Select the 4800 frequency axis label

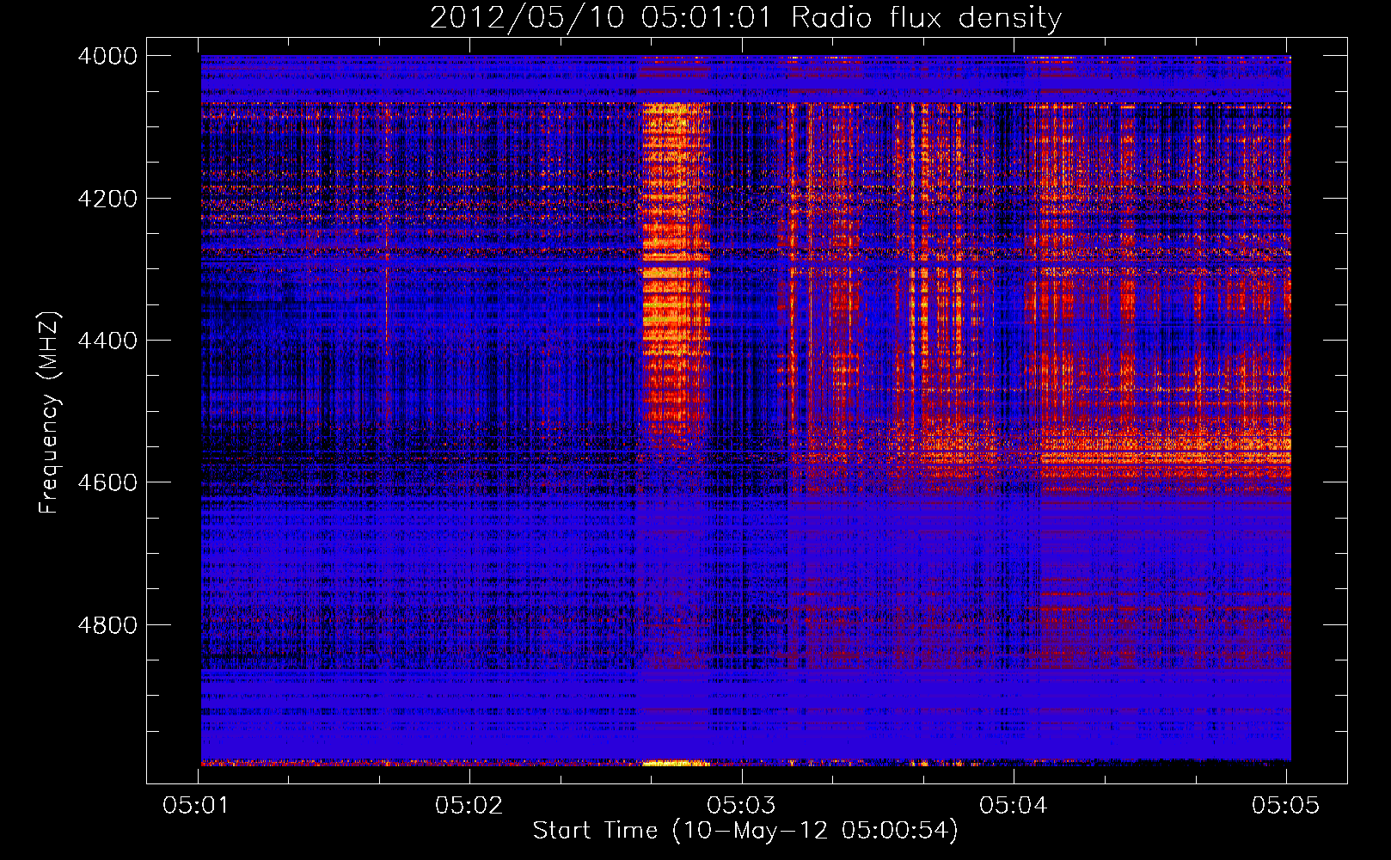click(107, 625)
